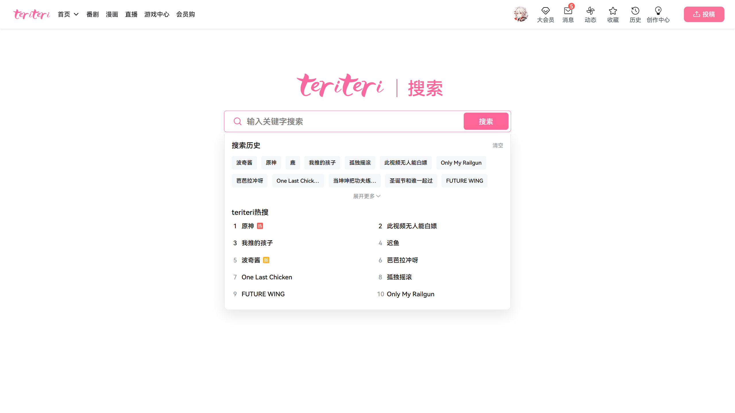This screenshot has height=413, width=735.
Task: Open the 历史 clock icon
Action: (635, 11)
